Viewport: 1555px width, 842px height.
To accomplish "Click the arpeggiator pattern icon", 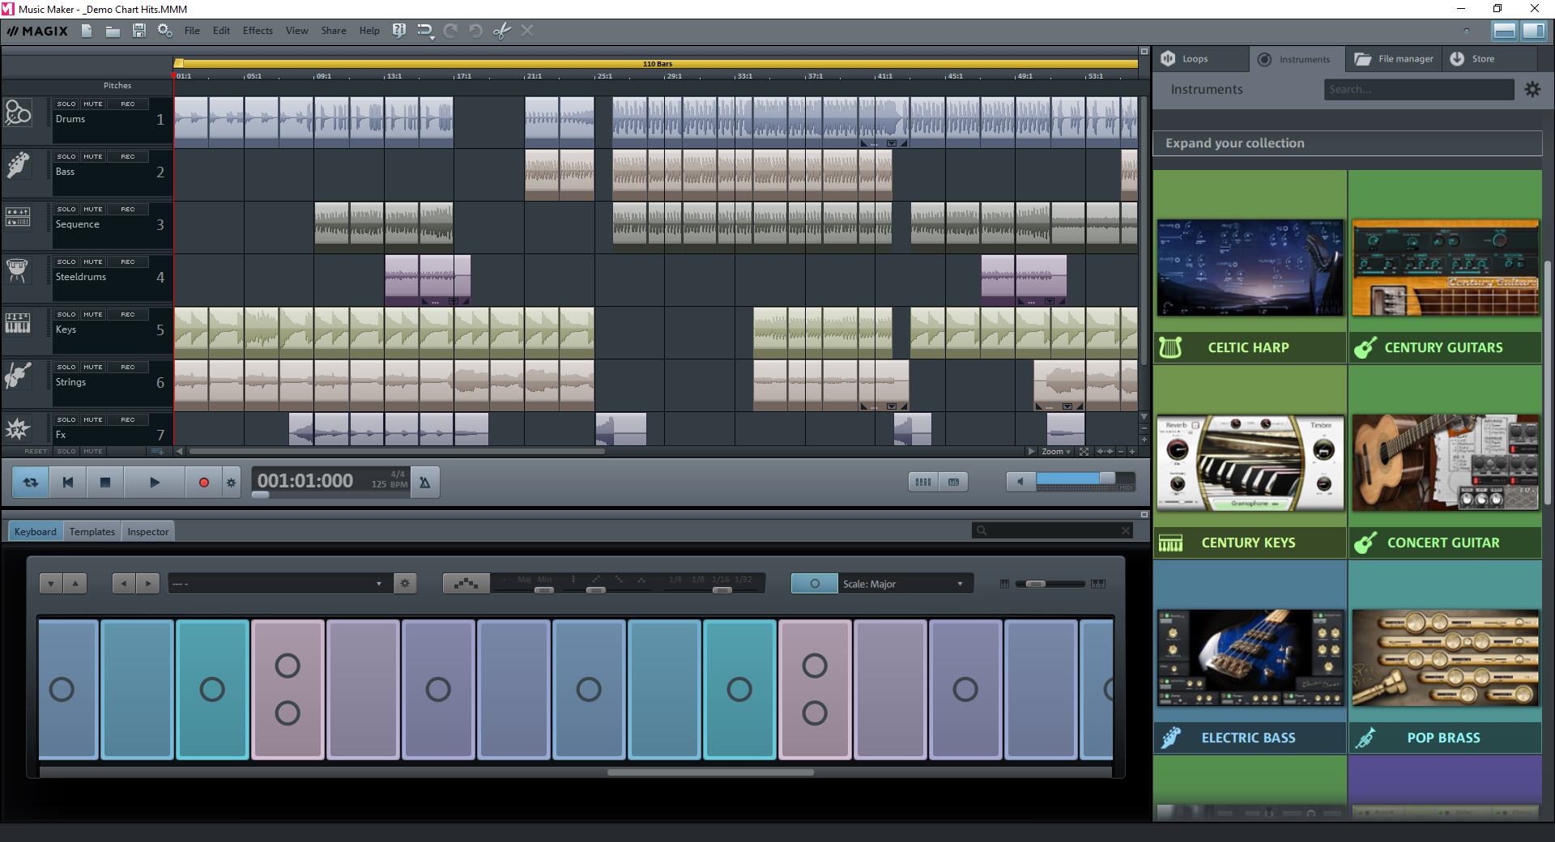I will point(466,583).
